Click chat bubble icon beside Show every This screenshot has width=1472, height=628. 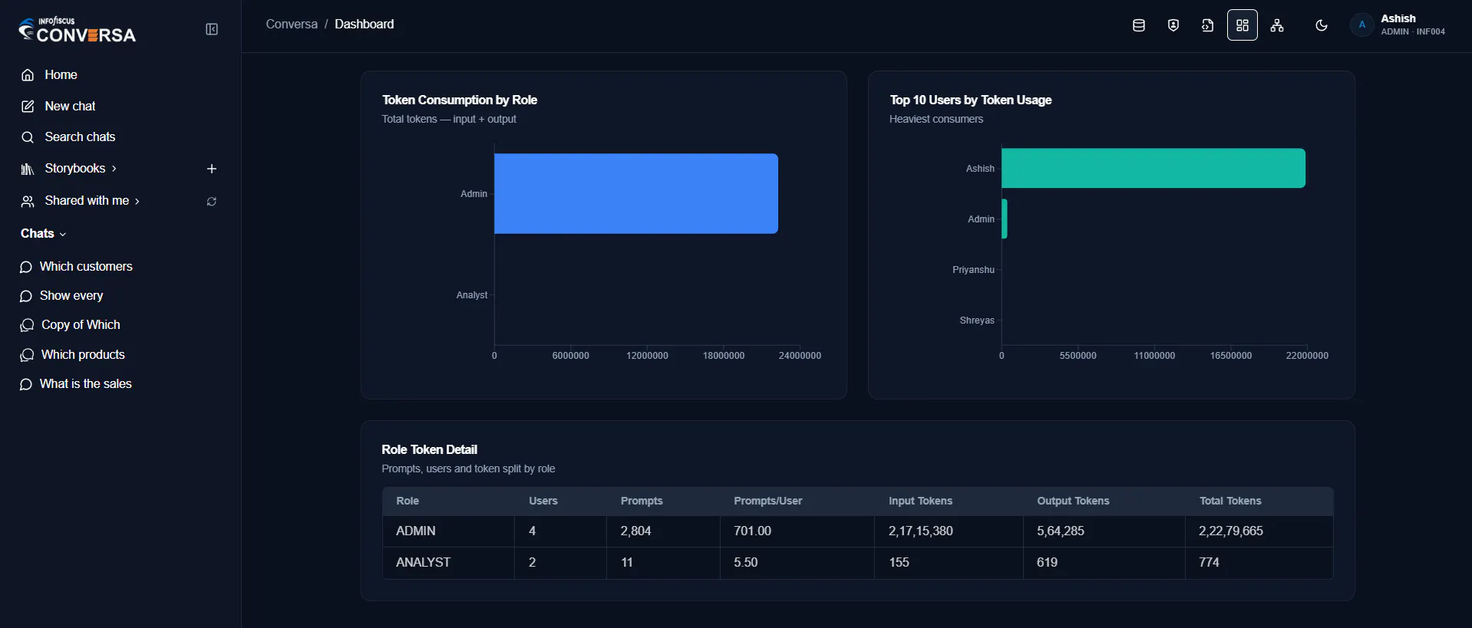(x=26, y=296)
